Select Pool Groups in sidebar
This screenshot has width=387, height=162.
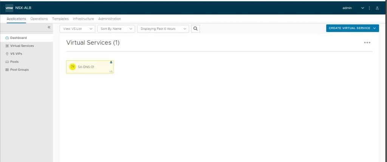[19, 70]
